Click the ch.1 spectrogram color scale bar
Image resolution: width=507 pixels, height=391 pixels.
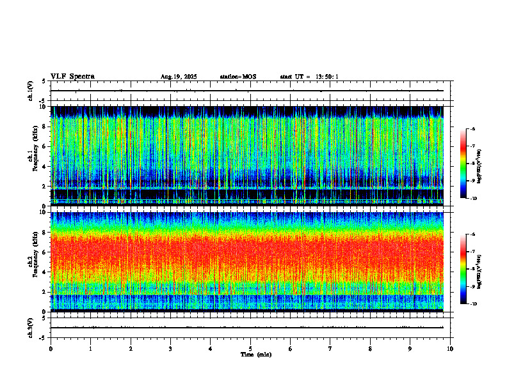pos(463,164)
